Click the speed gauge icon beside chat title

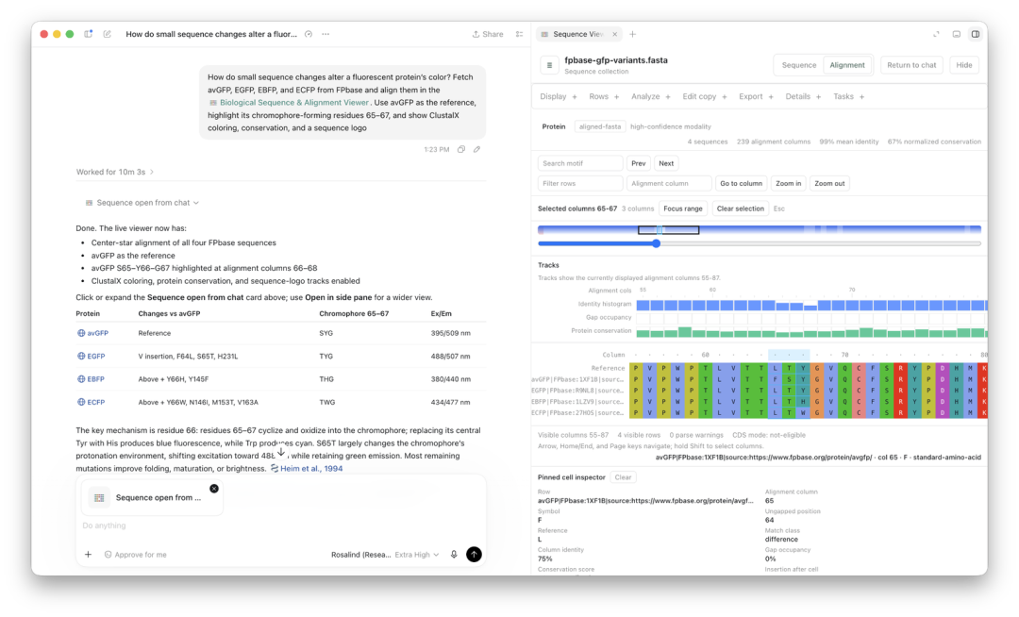click(x=309, y=34)
